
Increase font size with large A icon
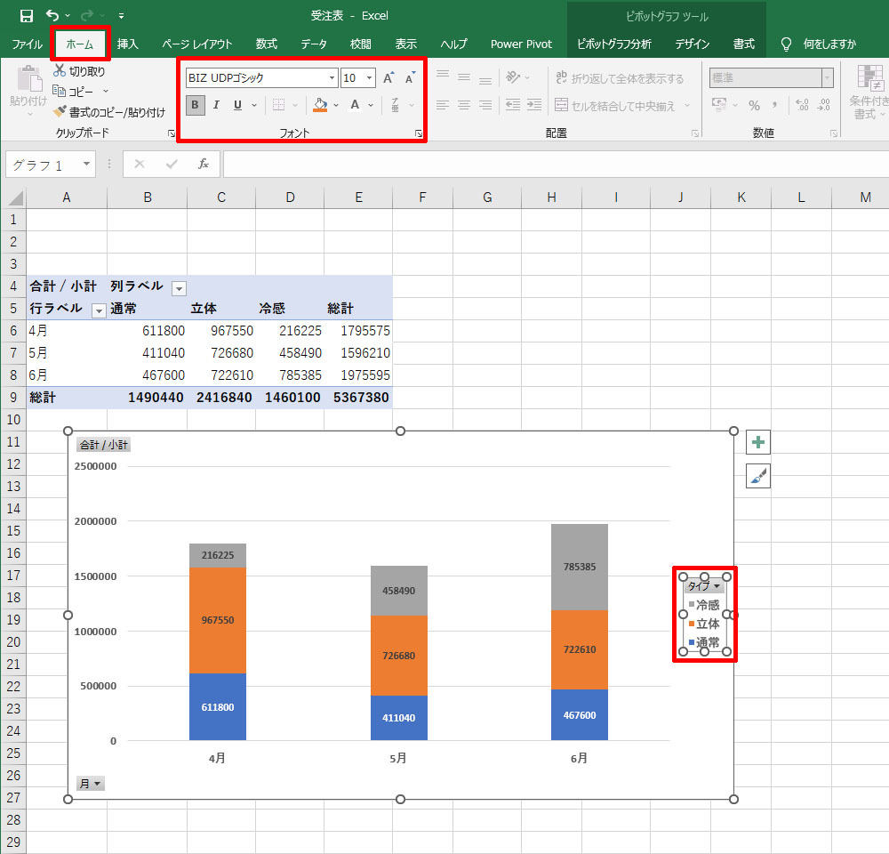click(388, 78)
